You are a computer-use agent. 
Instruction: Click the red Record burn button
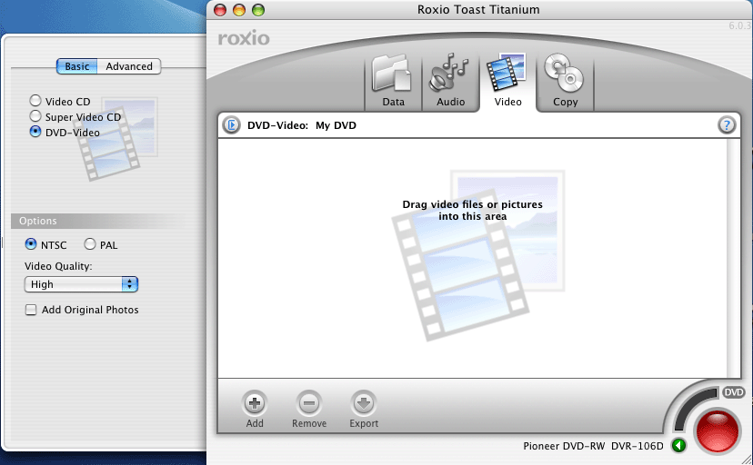pos(718,430)
